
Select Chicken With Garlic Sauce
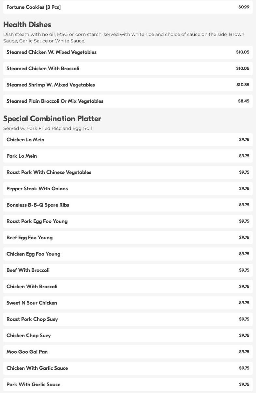click(37, 368)
